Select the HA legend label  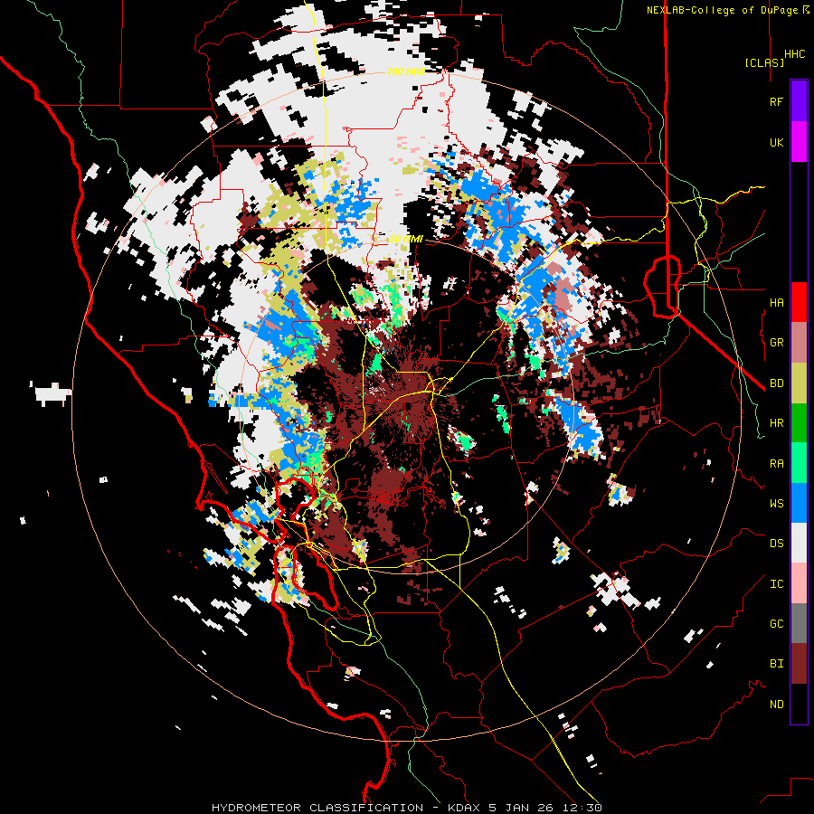point(776,303)
